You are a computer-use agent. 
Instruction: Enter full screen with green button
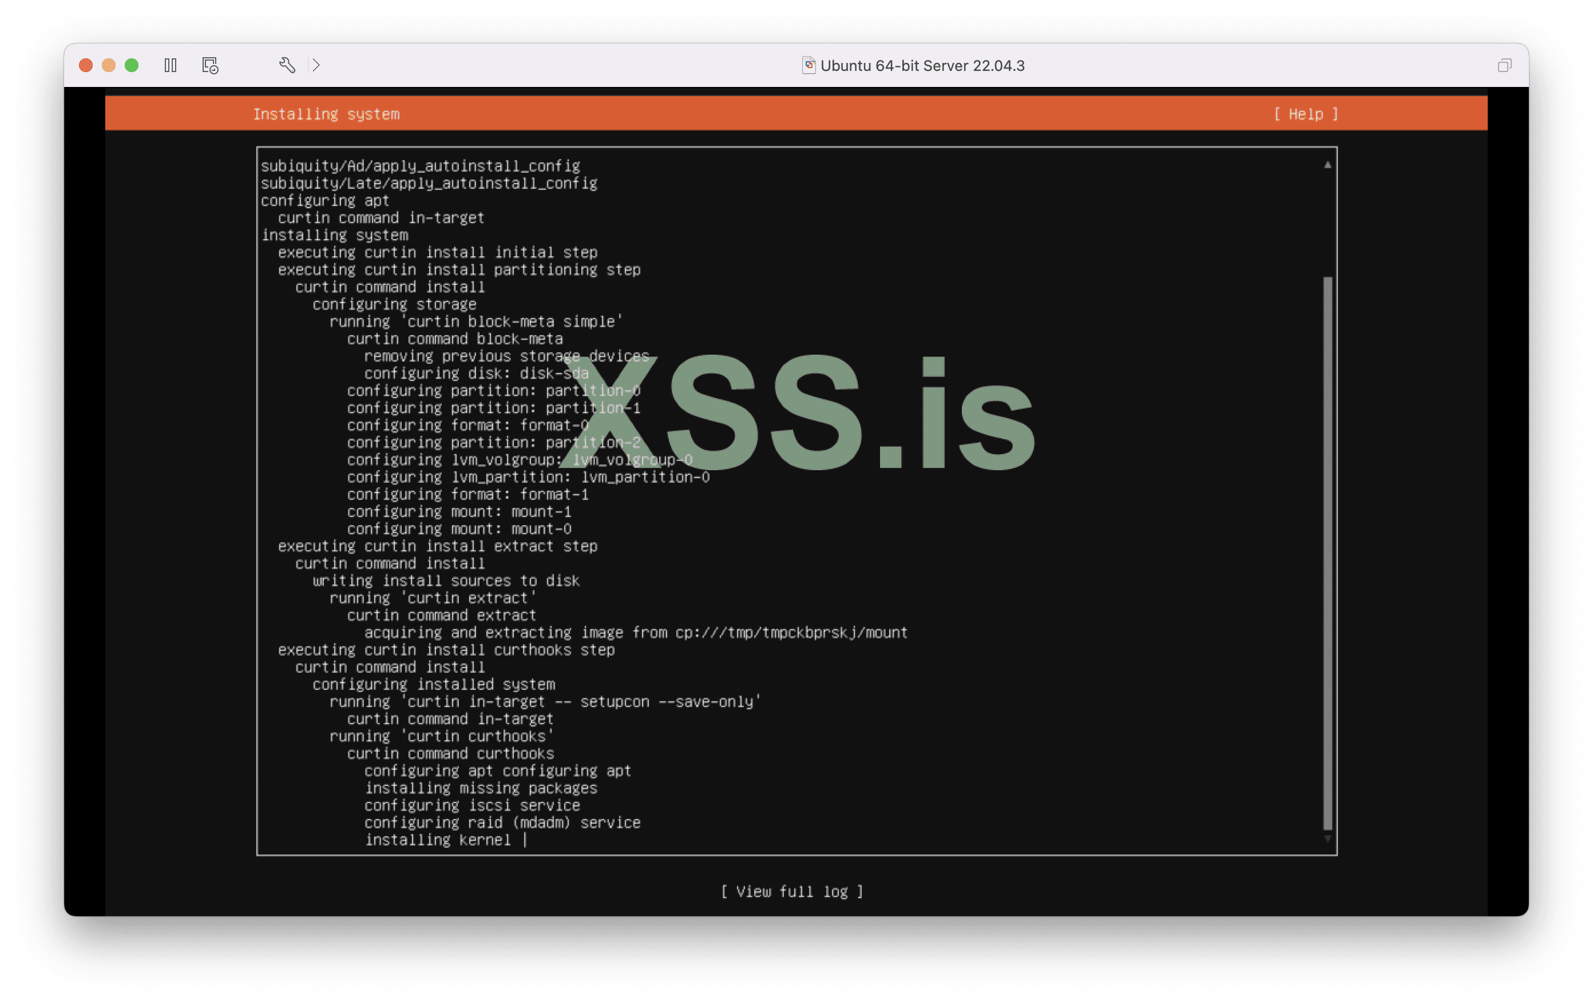tap(132, 65)
